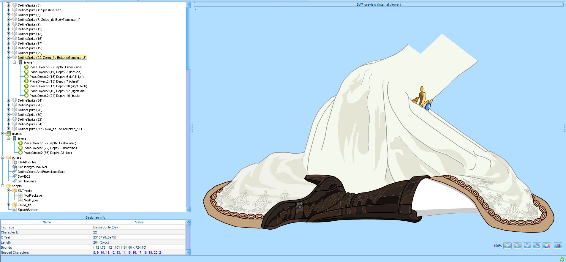Open the color wheel background picker

pos(546,246)
